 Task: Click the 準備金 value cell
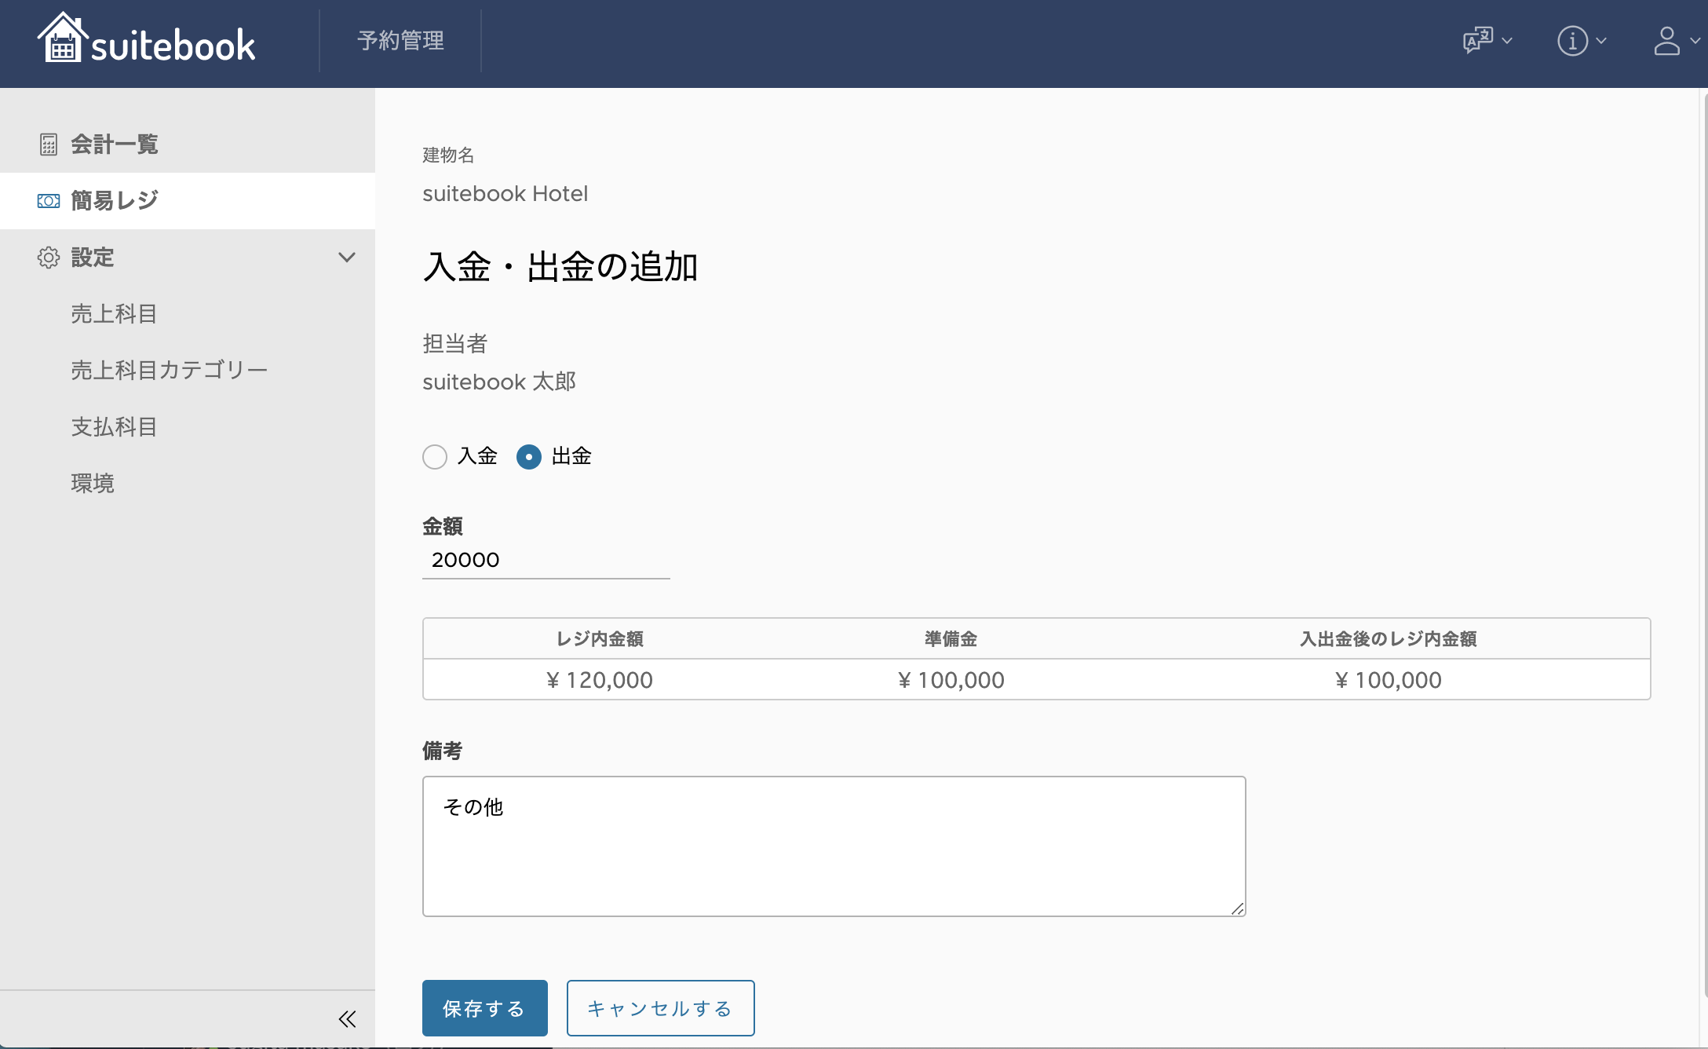[x=951, y=680]
